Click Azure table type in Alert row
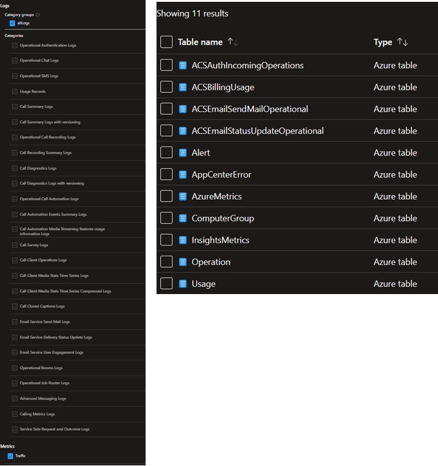The width and height of the screenshot is (438, 466). pyautogui.click(x=396, y=152)
